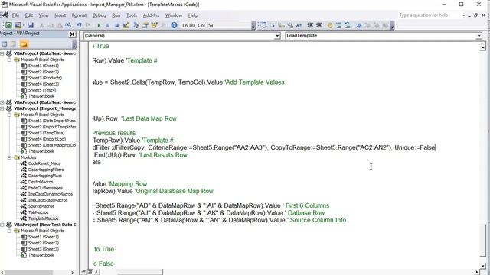Open the Edit menu

tap(29, 15)
